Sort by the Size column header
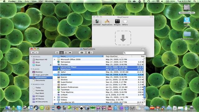Image resolution: width=199 pixels, height=112 pixels. tap(138, 56)
